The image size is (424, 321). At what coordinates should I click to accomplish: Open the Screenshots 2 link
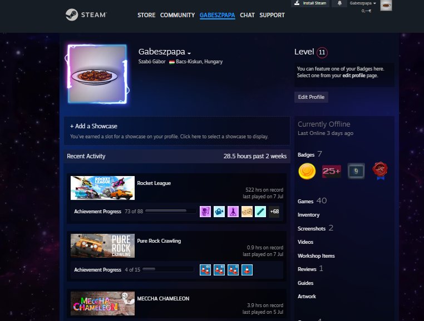[x=315, y=228]
